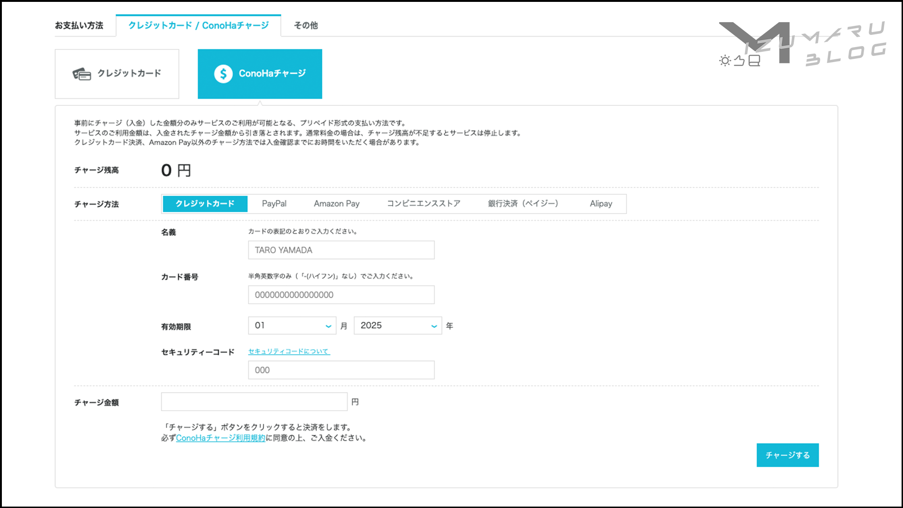
Task: Switch to その他 tab
Action: click(x=306, y=25)
